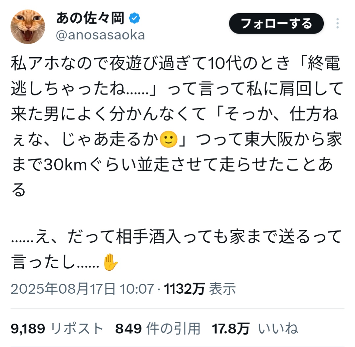Click the tweet's first paragraph starting 私アホなので
Image resolution: width=355 pixels, height=347 pixels.
point(177,126)
